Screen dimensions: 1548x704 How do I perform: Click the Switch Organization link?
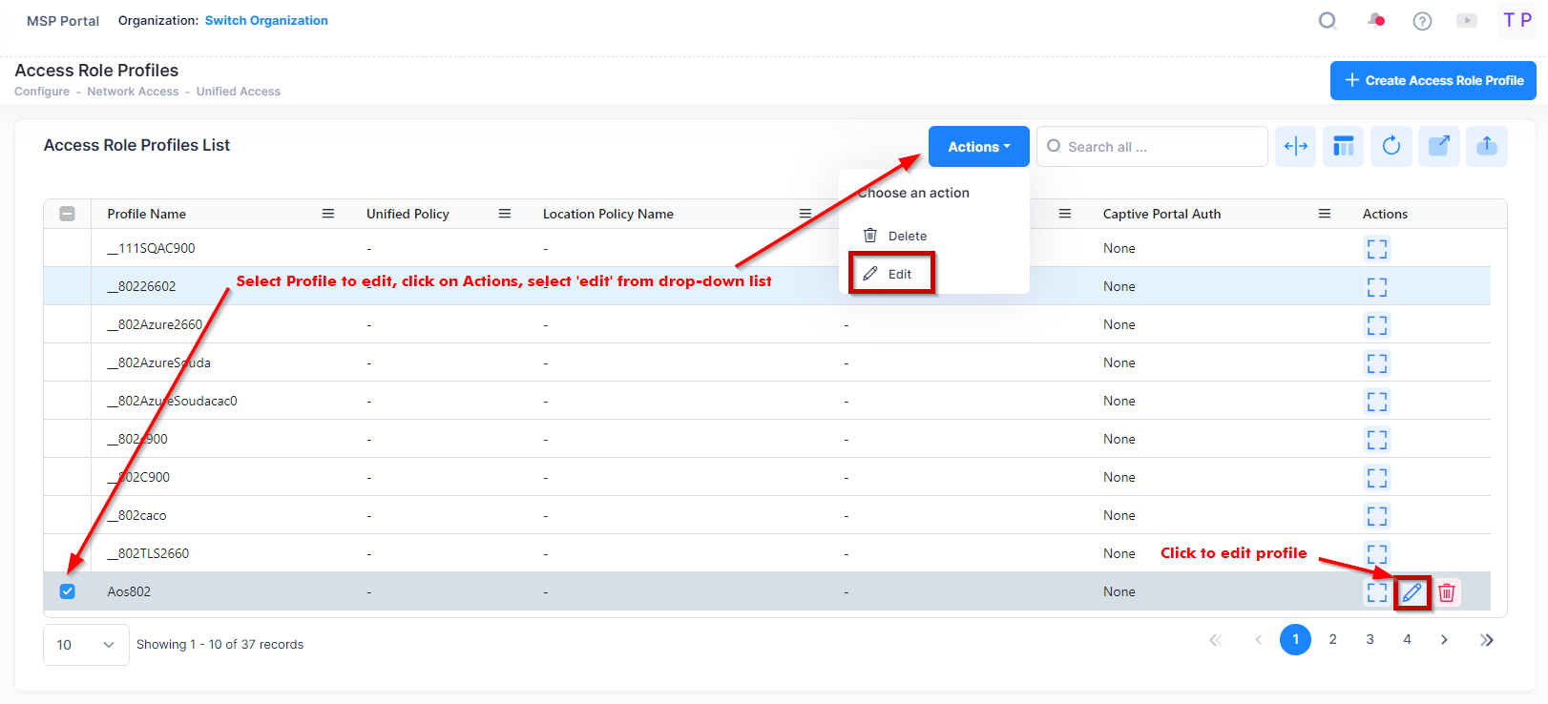(x=266, y=20)
